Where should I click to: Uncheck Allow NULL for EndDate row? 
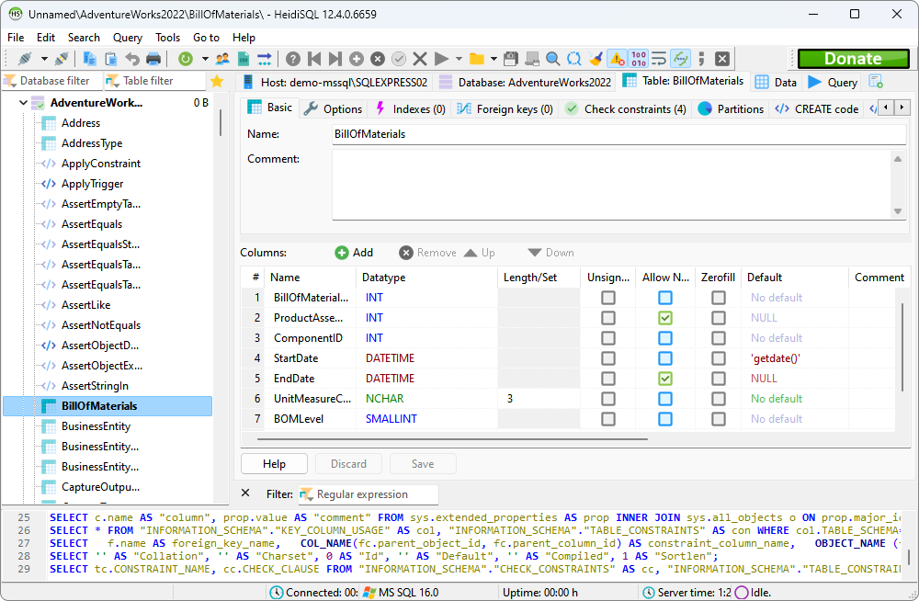[x=665, y=379]
